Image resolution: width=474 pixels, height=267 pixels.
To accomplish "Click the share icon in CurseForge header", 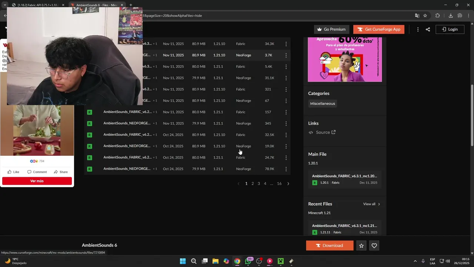I will 428,29.
